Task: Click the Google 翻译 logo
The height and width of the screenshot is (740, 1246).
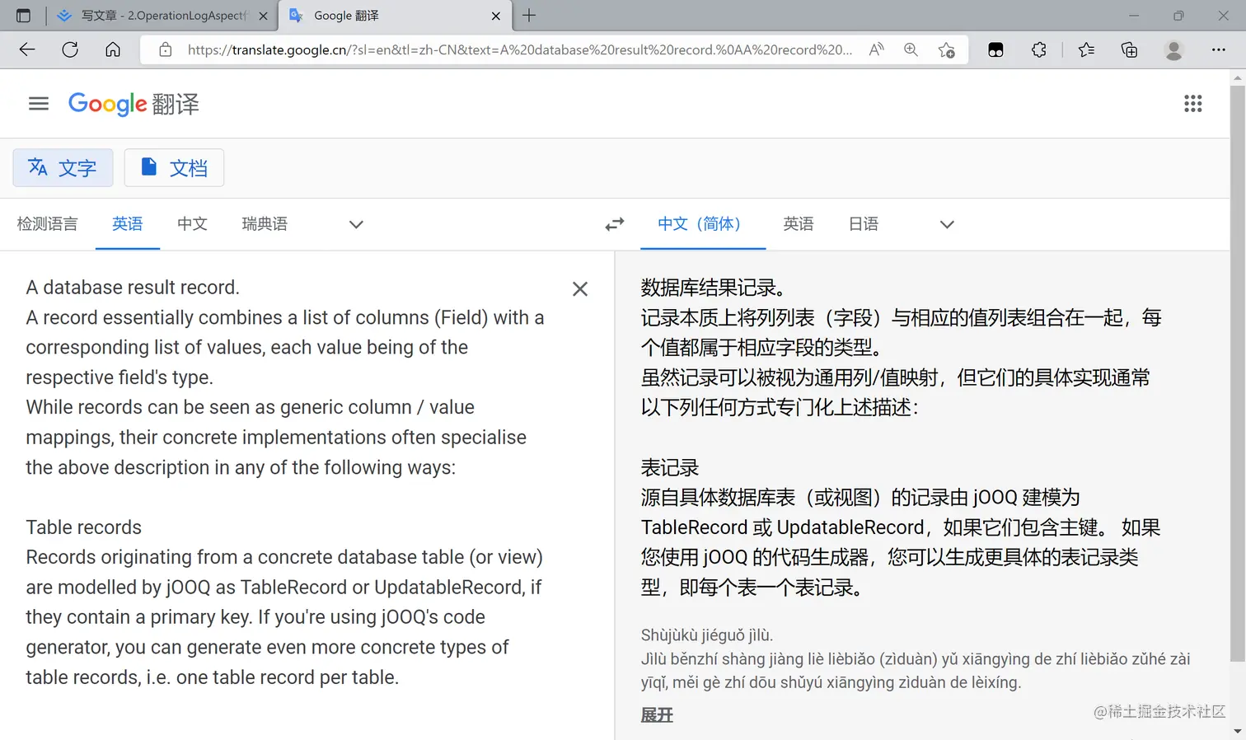Action: tap(133, 104)
